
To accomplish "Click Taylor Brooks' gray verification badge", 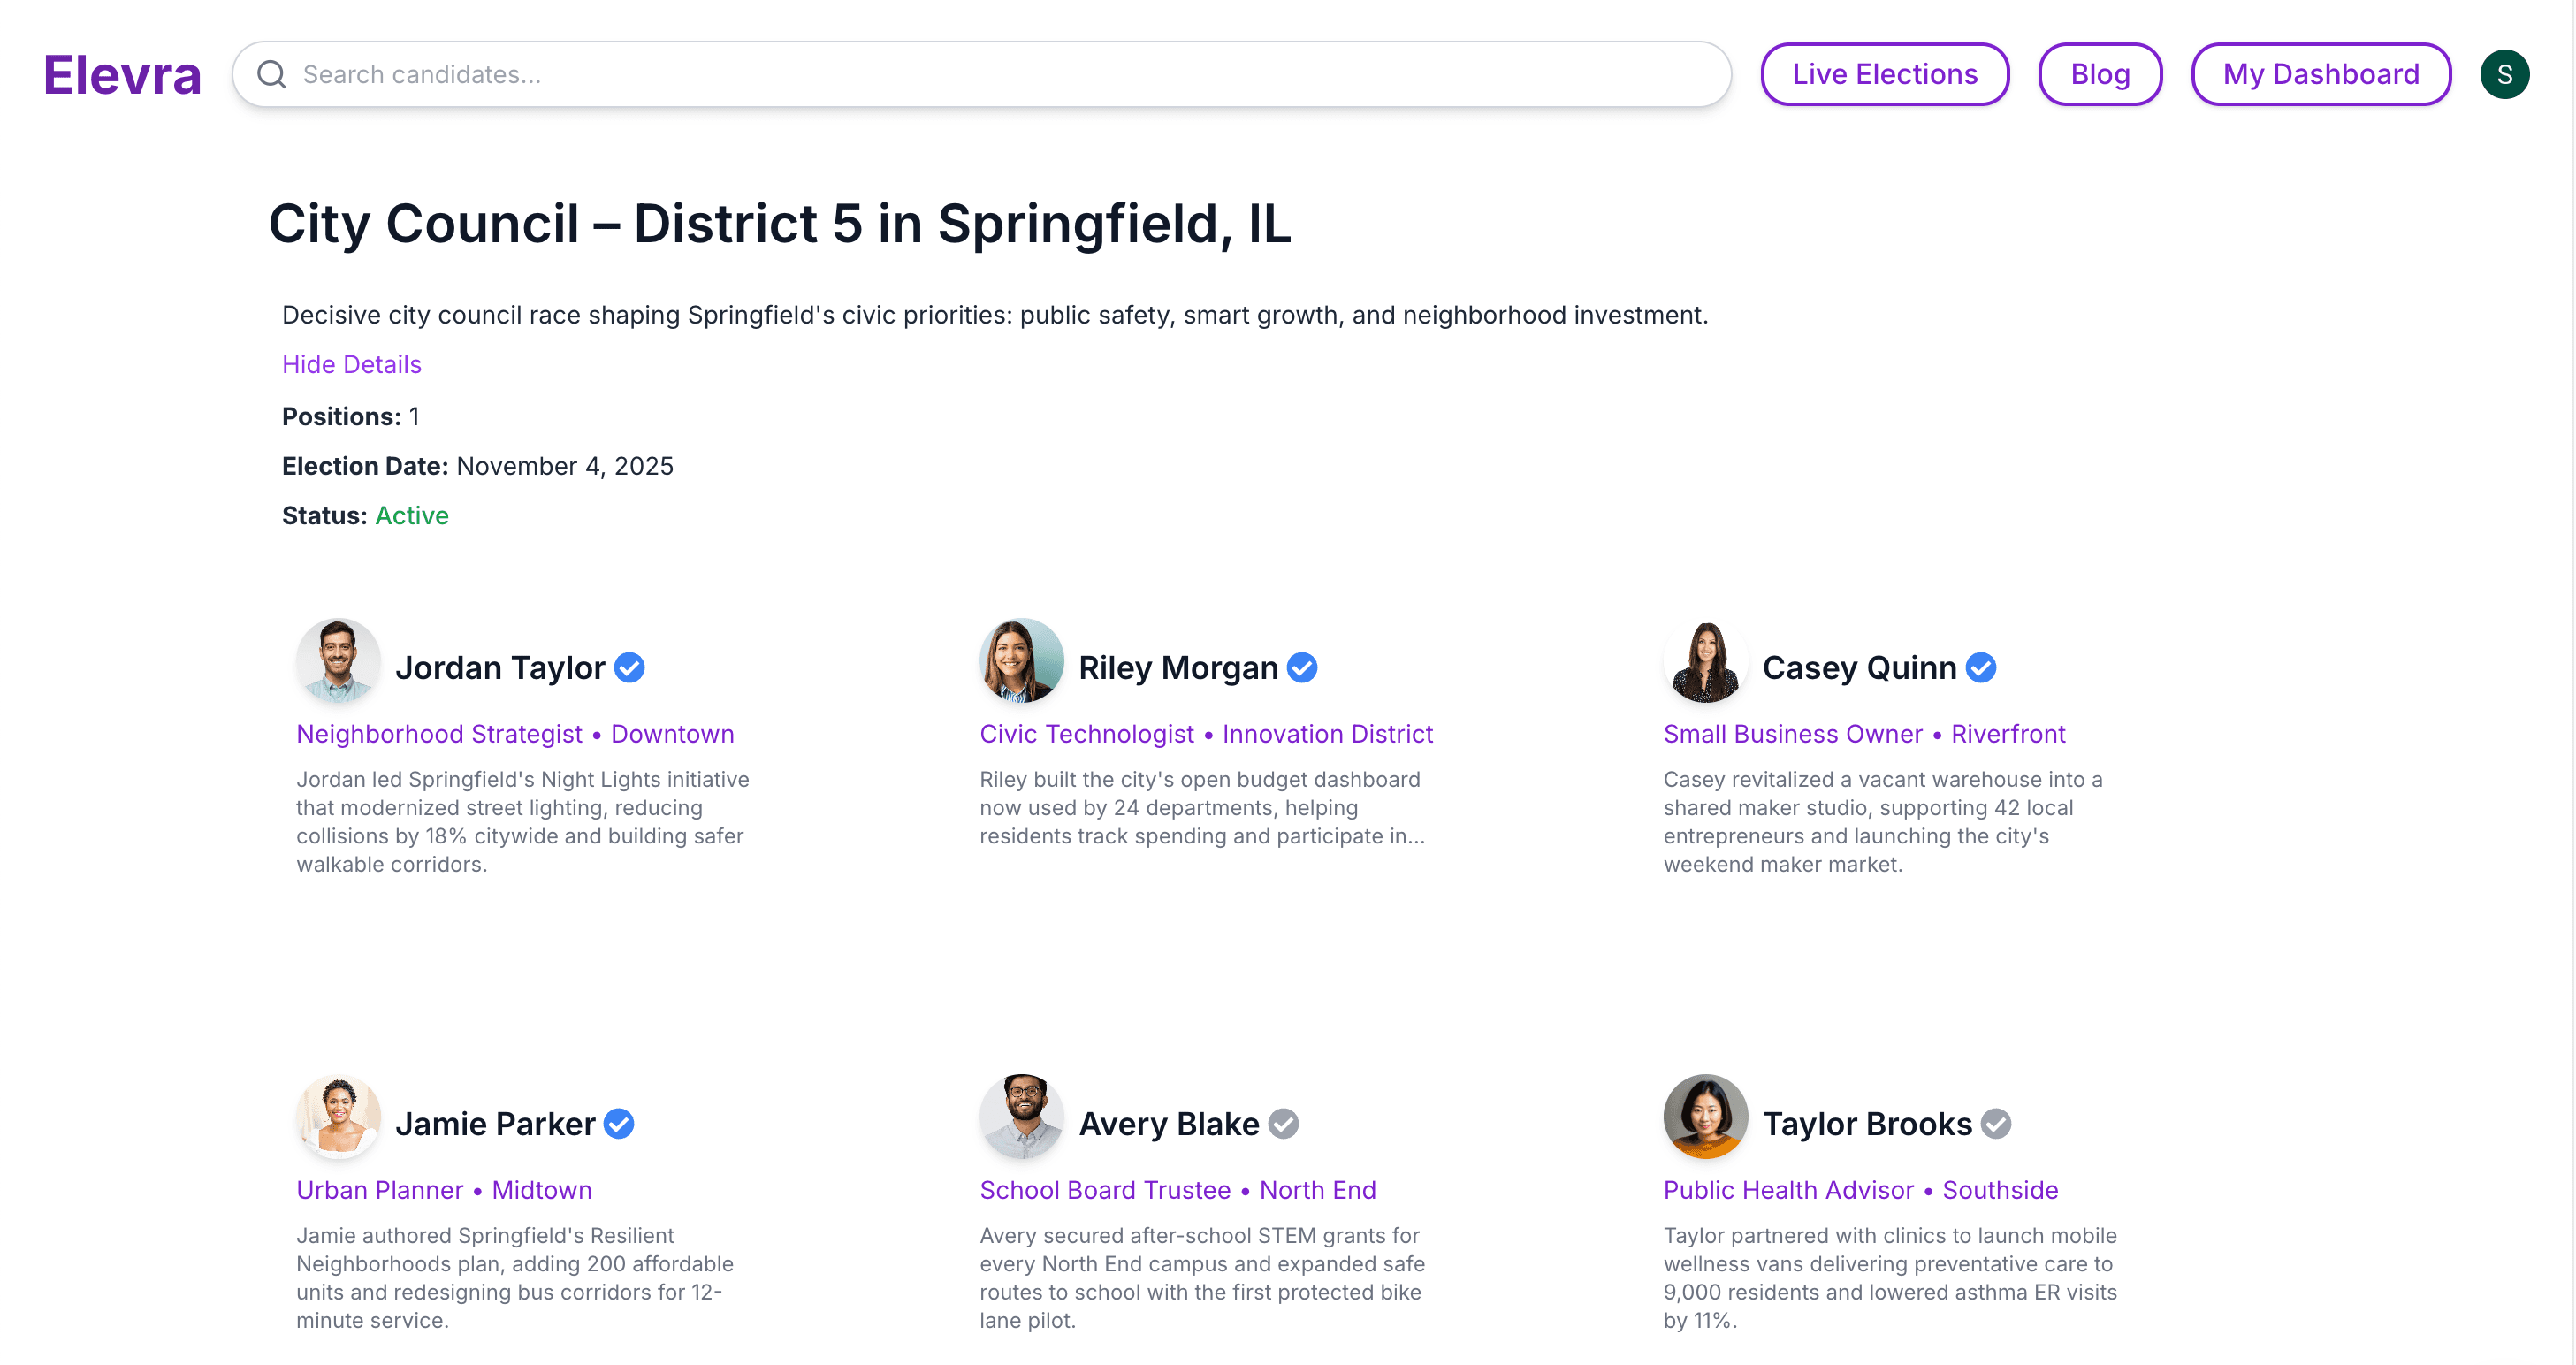I will click(1996, 1123).
